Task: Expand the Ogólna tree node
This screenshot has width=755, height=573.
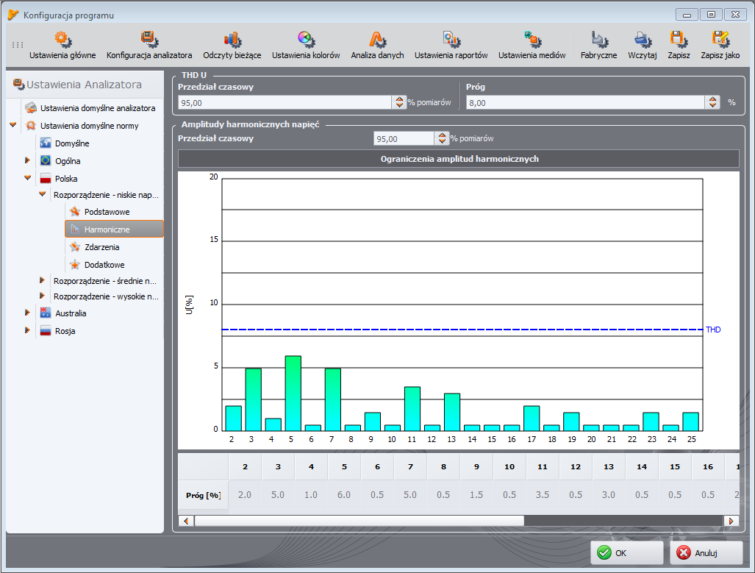Action: 27,160
